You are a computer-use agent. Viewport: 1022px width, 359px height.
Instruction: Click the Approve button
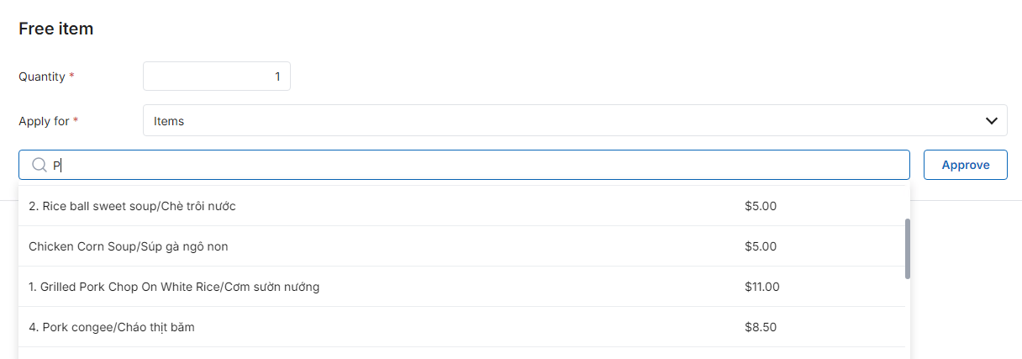point(966,165)
